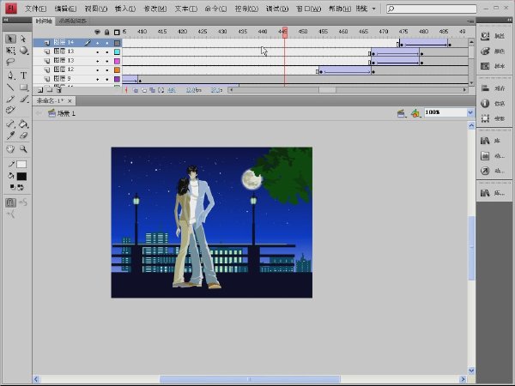Click the 场景 1 scene link
This screenshot has height=386, width=515.
pos(66,113)
